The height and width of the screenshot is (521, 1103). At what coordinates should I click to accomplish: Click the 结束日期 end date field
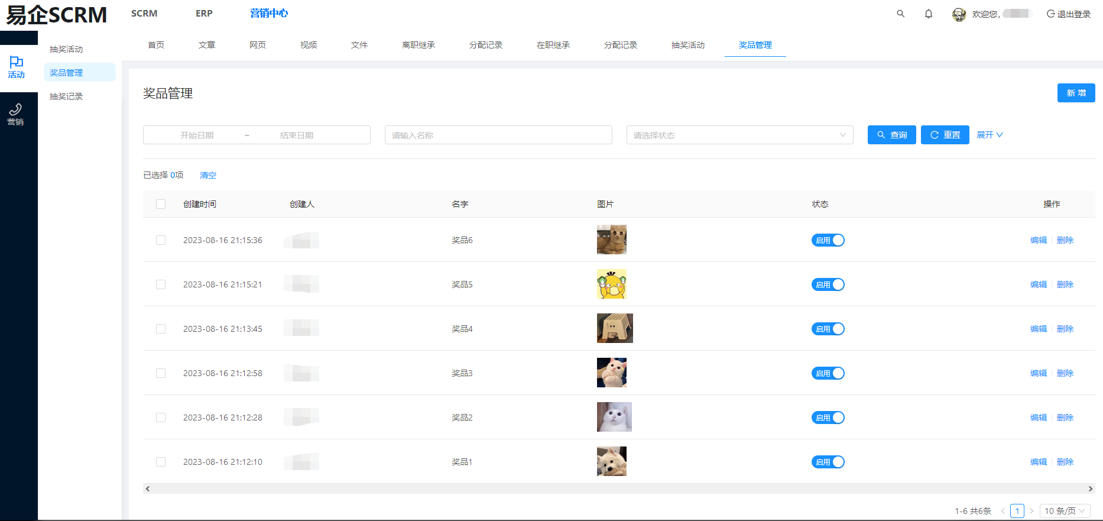297,135
